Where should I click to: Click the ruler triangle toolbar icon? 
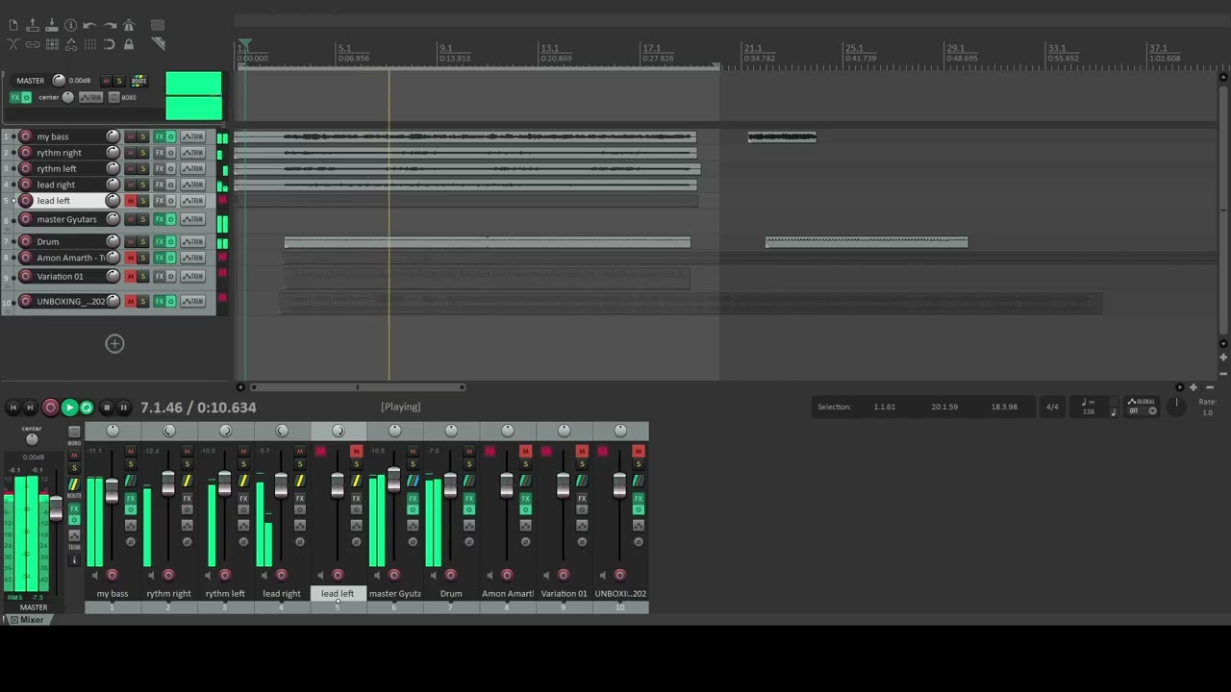[x=158, y=44]
